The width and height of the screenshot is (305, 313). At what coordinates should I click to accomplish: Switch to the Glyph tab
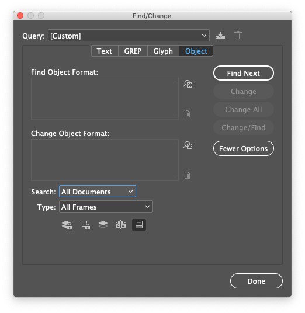point(163,51)
